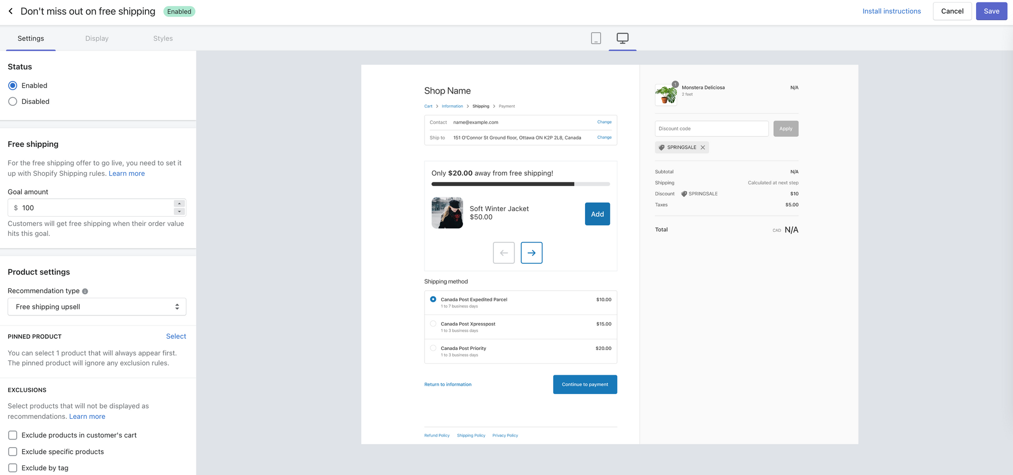1013x475 pixels.
Task: Open the Install instructions link
Action: [891, 11]
